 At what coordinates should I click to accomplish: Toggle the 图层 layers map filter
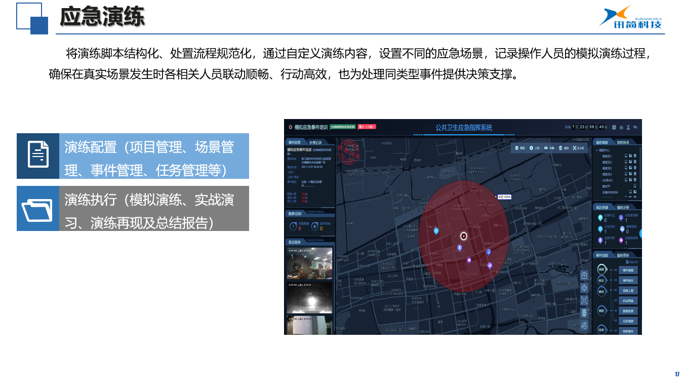(520, 148)
